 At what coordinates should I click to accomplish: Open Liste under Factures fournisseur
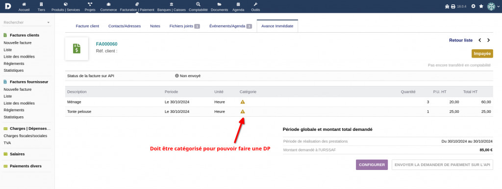point(8,96)
